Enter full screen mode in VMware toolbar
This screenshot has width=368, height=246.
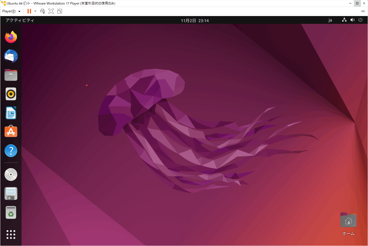(x=51, y=11)
